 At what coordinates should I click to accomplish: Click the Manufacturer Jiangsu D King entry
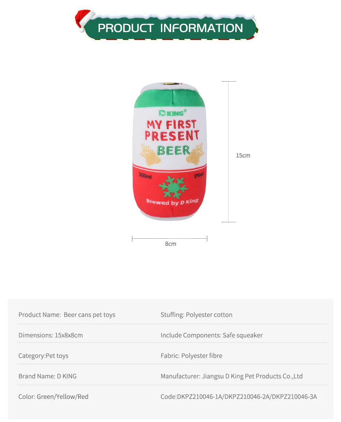coord(232,376)
